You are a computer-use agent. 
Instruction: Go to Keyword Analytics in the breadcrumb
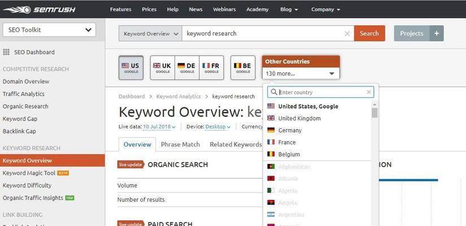(178, 97)
